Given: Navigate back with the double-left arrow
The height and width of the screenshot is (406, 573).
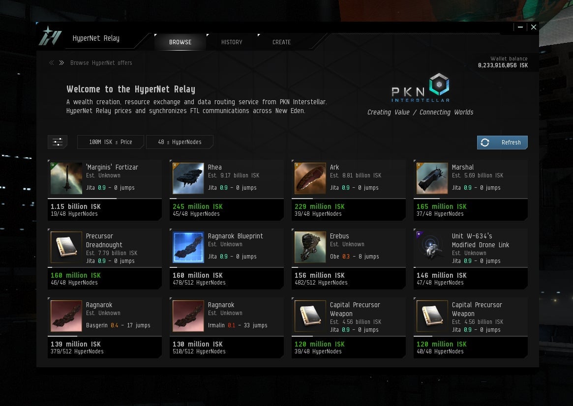Looking at the screenshot, I should (x=51, y=63).
